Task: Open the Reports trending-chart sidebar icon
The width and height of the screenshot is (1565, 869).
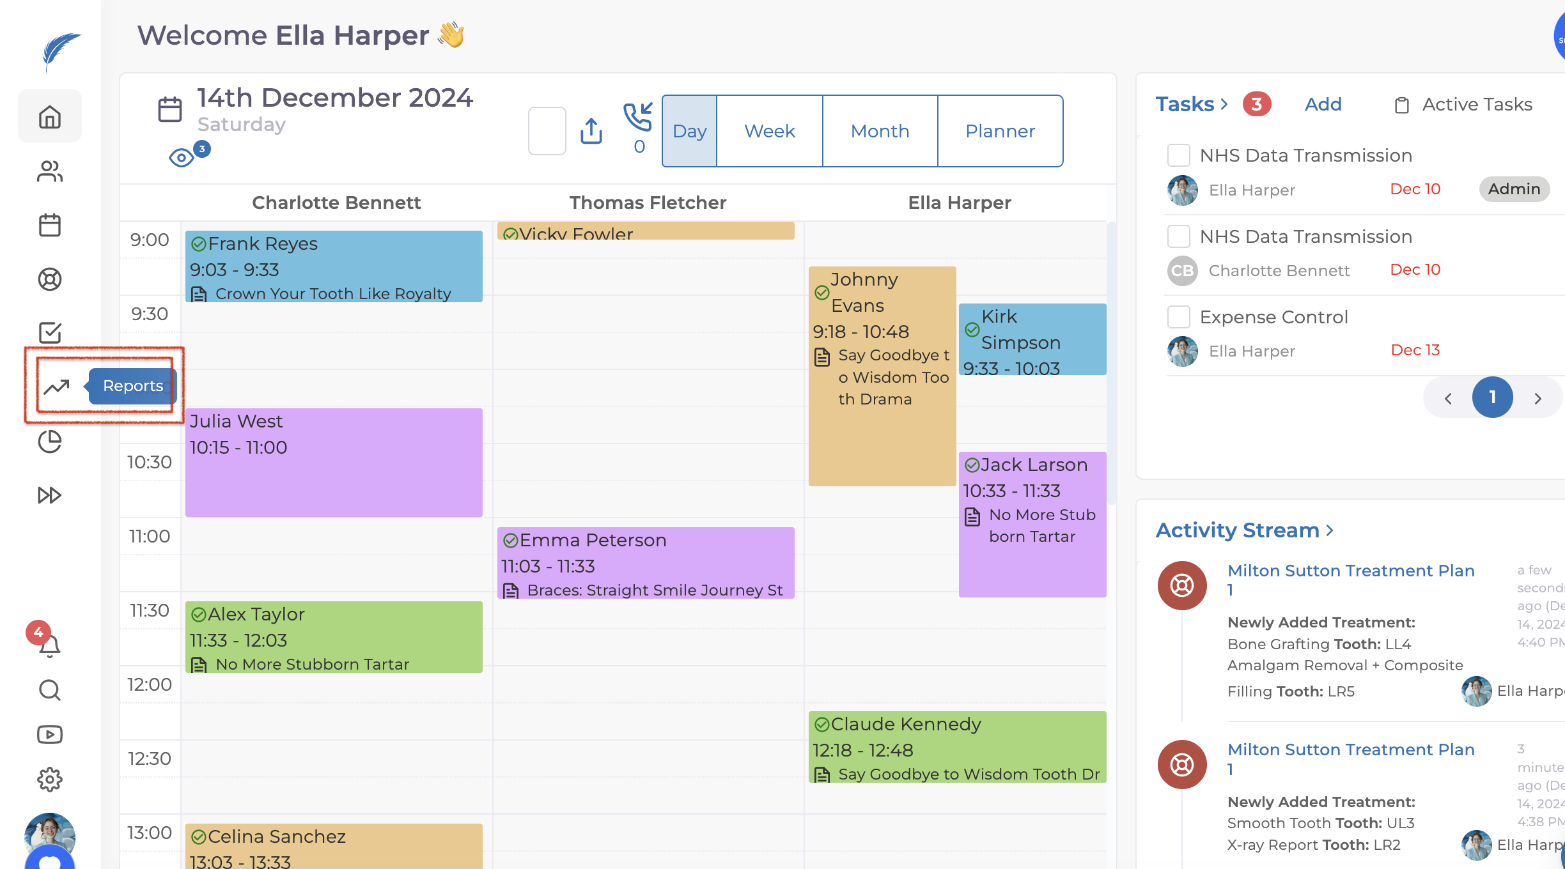Action: 56,386
